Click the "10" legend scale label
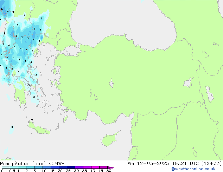 click(44, 171)
